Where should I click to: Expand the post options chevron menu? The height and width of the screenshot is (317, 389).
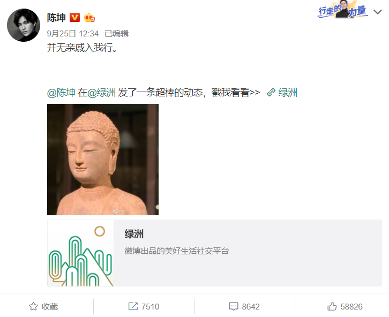(x=378, y=12)
